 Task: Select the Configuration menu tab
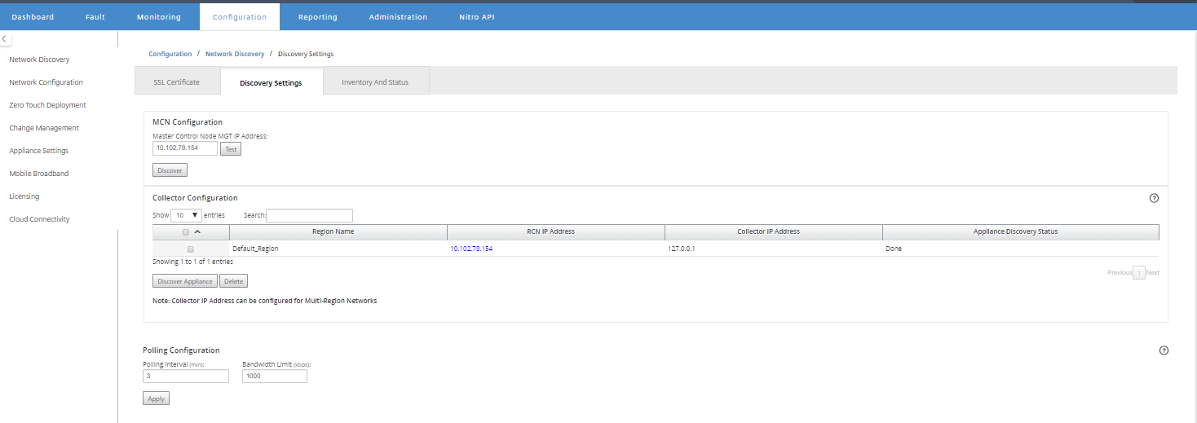239,17
